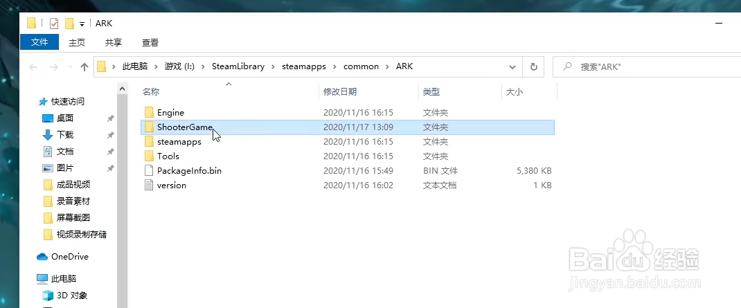Click the blue OneDrive cloud icon
The width and height of the screenshot is (741, 308).
(x=42, y=257)
